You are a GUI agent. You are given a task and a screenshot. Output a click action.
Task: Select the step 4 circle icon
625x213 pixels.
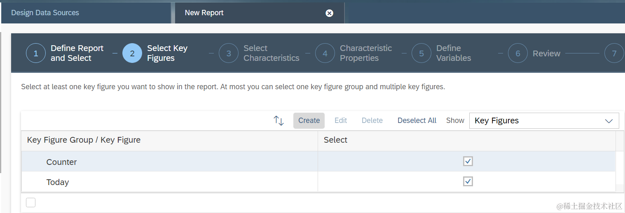(325, 53)
